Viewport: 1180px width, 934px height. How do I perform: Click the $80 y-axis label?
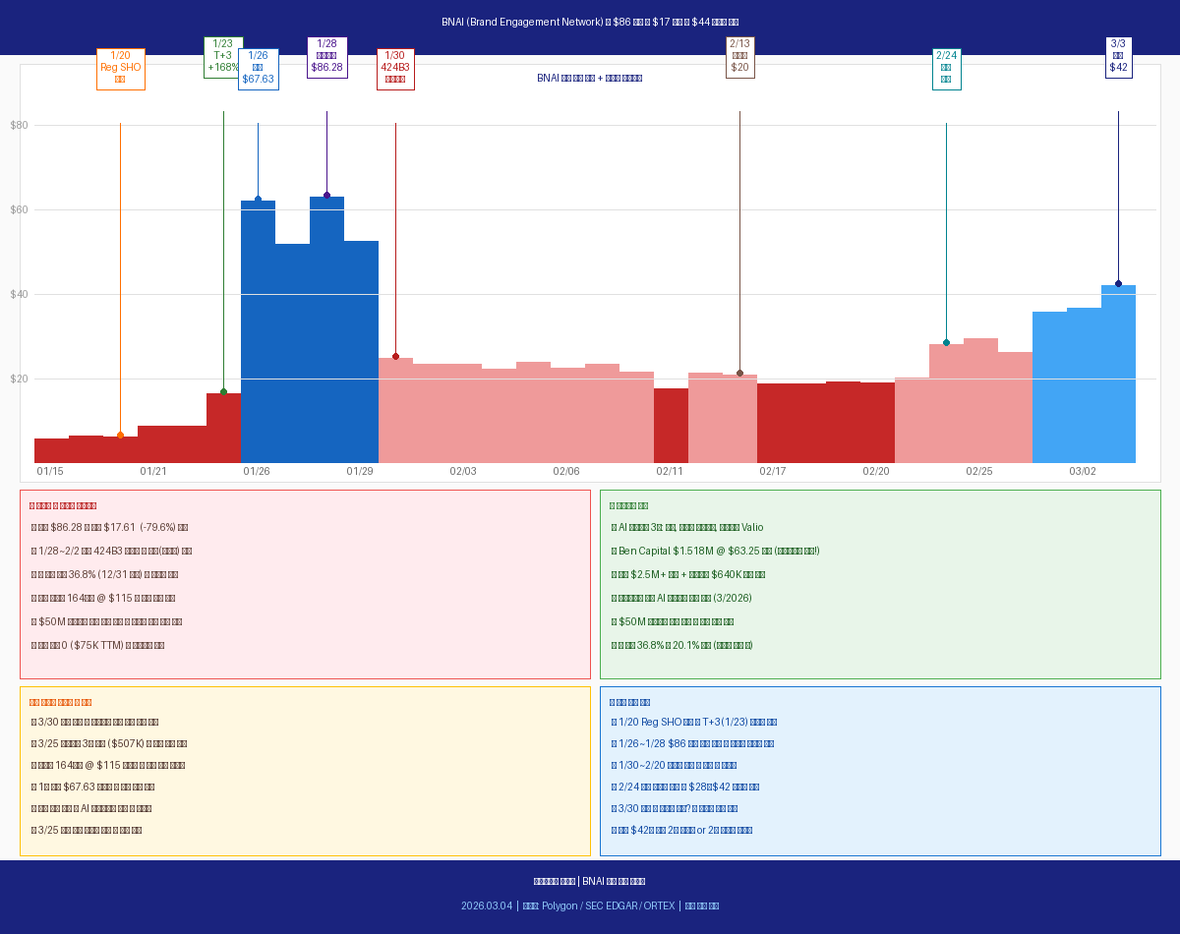click(x=19, y=125)
